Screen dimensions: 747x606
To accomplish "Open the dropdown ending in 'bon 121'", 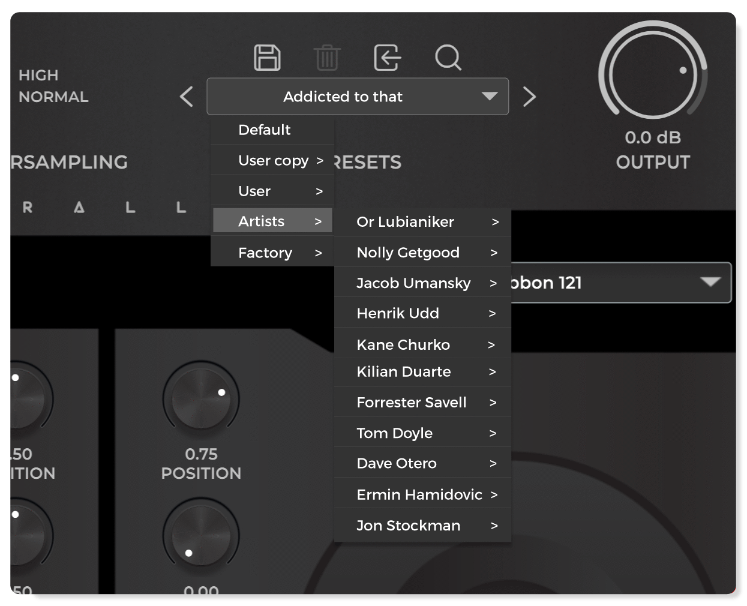I will pos(621,283).
